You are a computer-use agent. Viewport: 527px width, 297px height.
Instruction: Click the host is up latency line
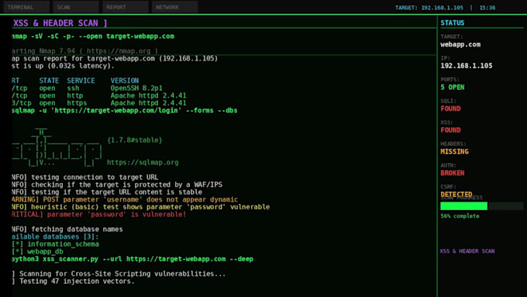64,66
